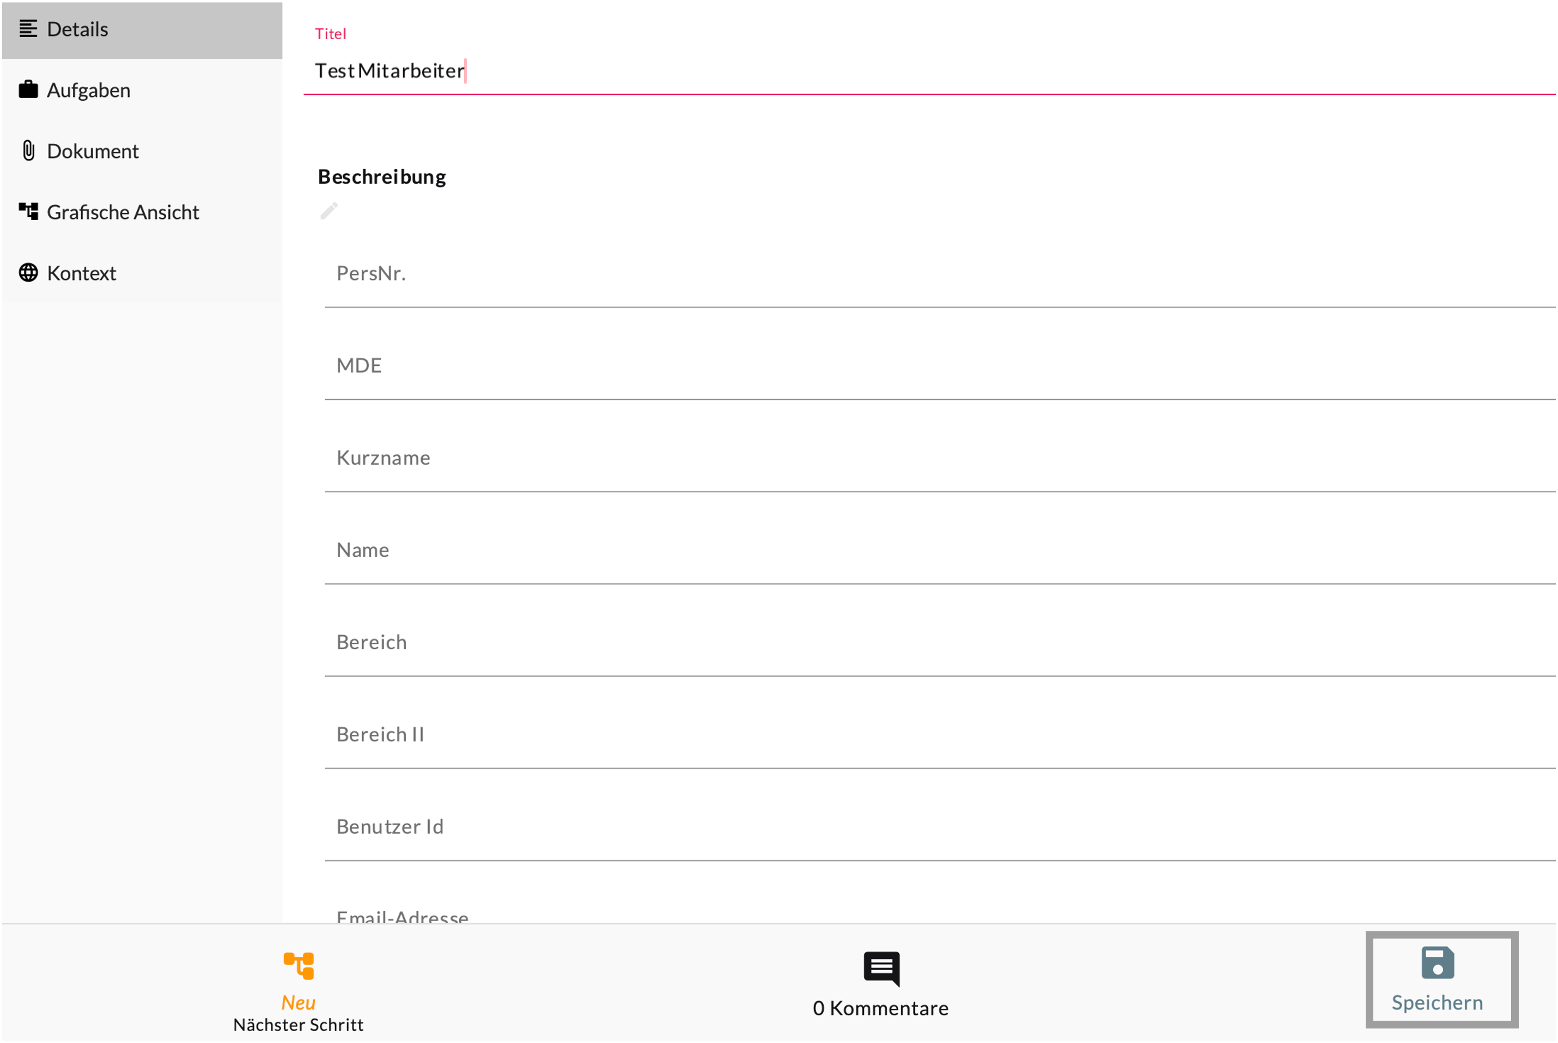Click the Details list icon in sidebar
The image size is (1558, 1043).
[28, 29]
